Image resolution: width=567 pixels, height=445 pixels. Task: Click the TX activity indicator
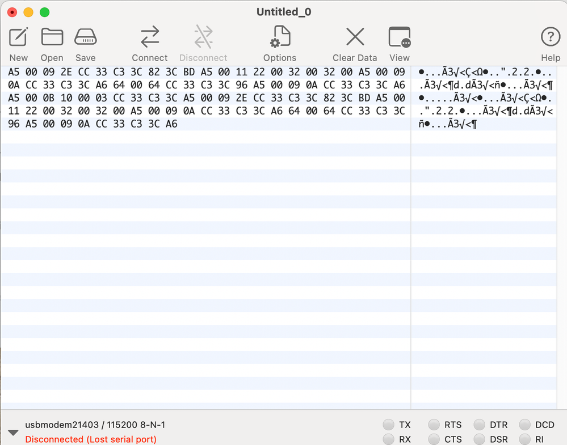tap(389, 424)
